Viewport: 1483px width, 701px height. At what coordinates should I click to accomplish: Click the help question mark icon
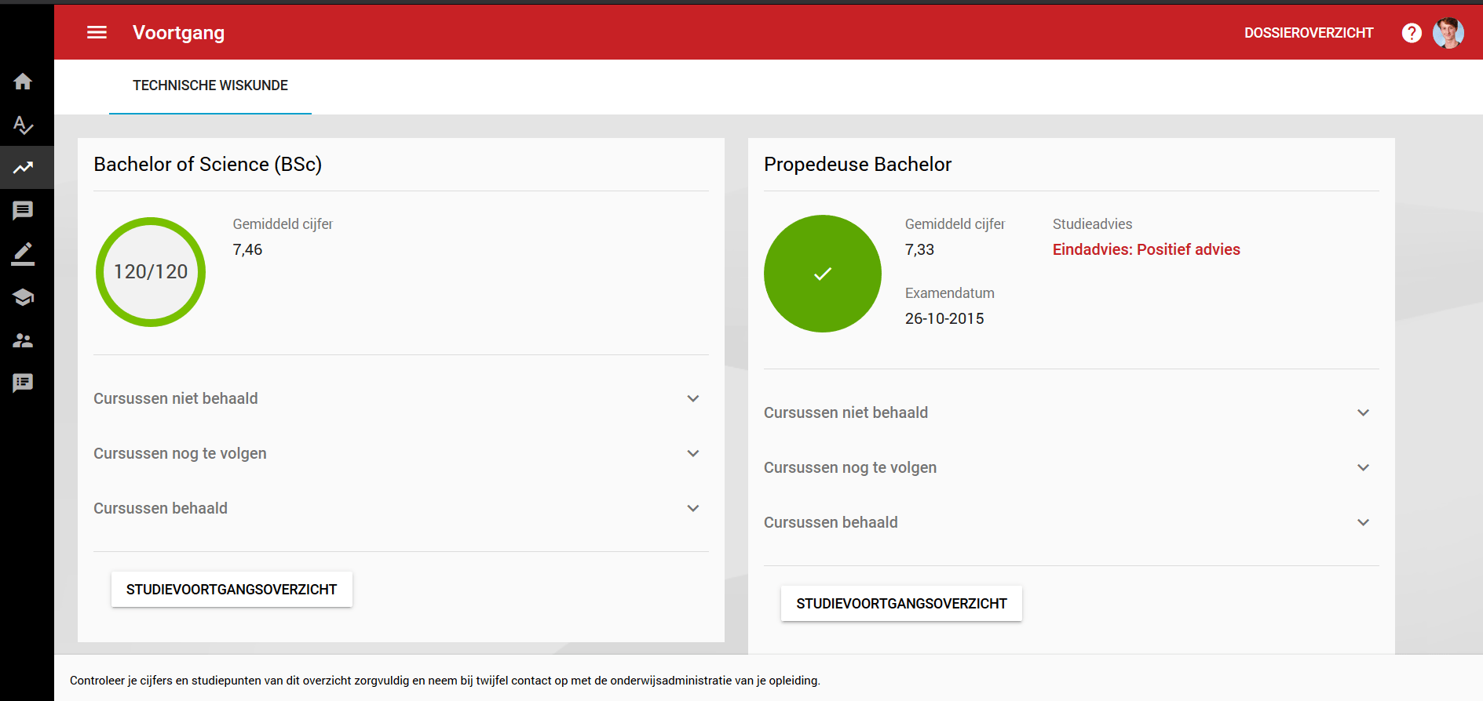coord(1412,33)
